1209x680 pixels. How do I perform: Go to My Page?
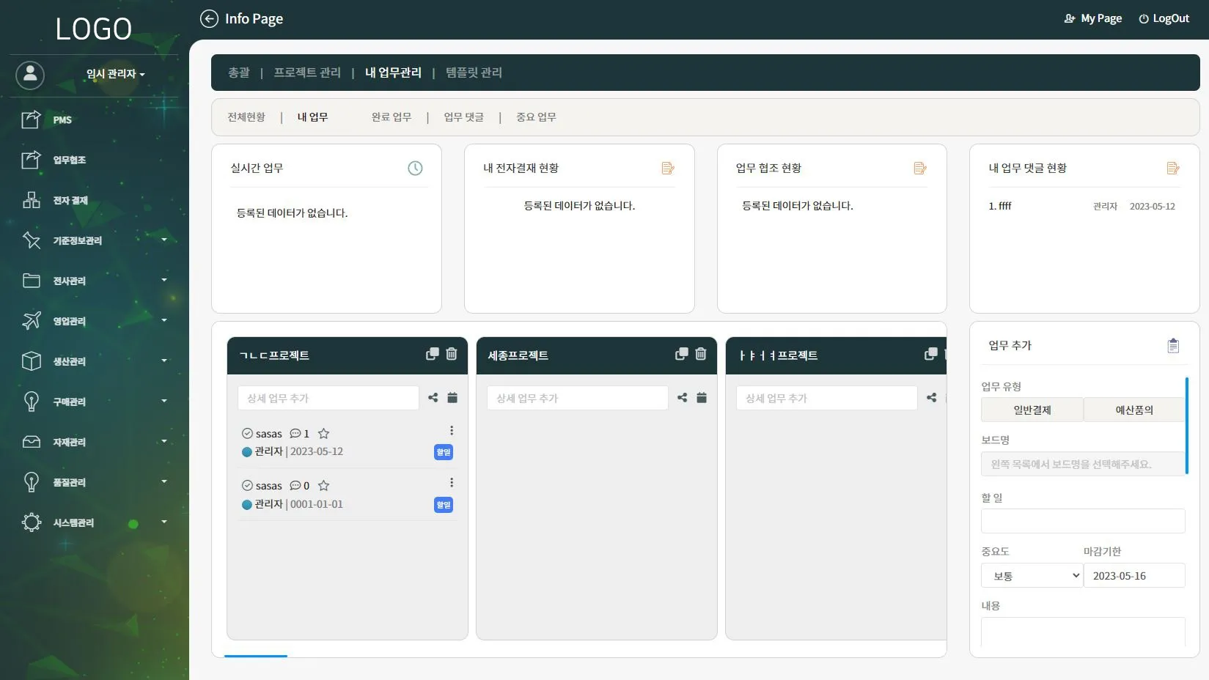click(x=1093, y=18)
